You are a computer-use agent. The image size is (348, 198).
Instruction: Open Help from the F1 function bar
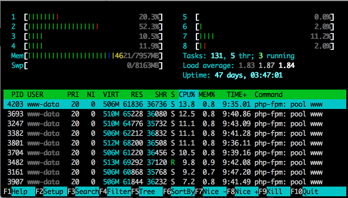[x=19, y=191]
